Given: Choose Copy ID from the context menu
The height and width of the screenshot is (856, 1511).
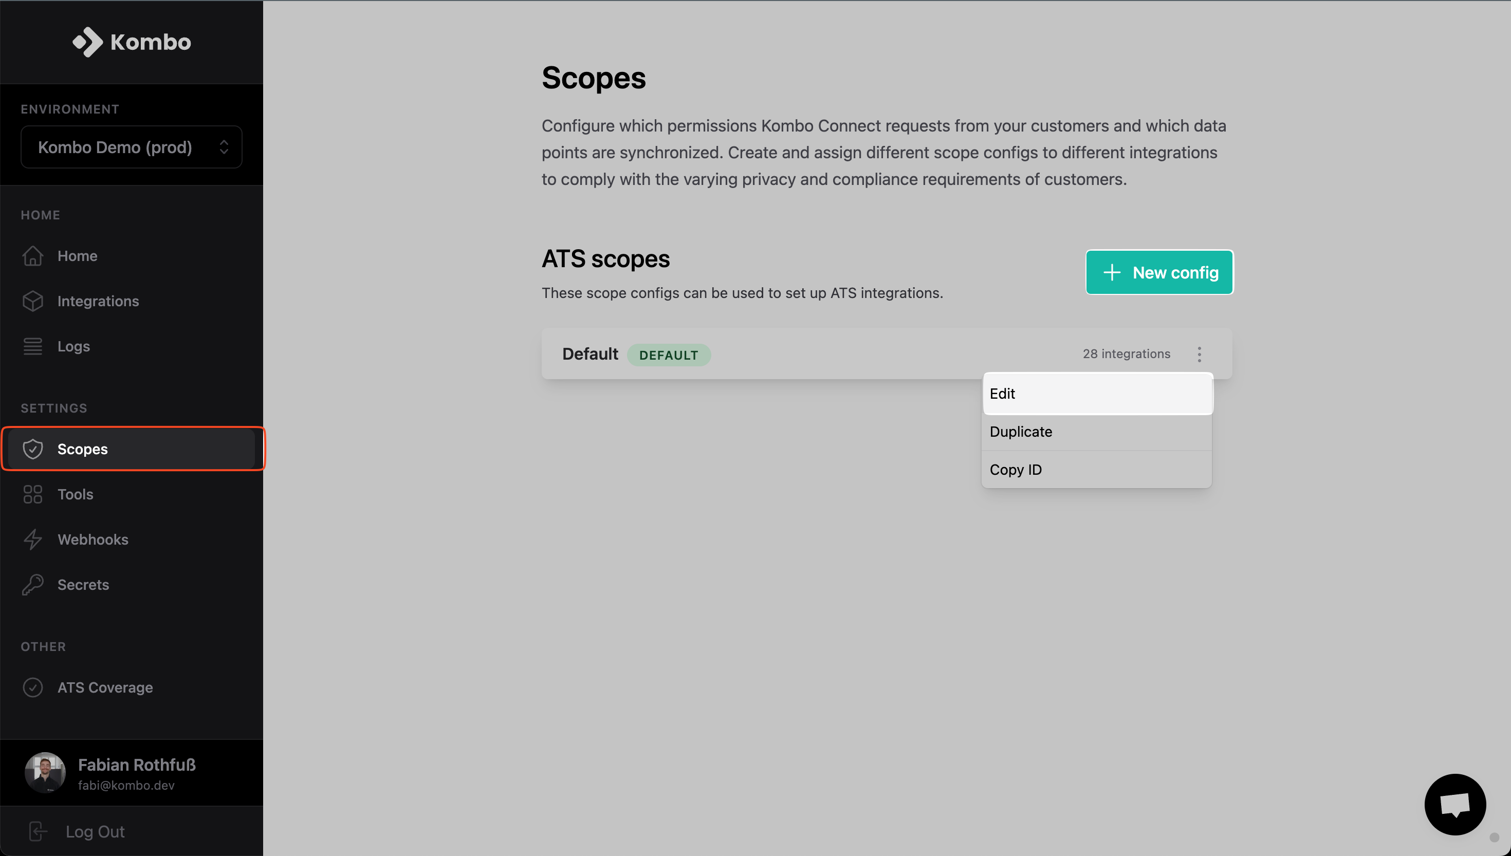Looking at the screenshot, I should [x=1097, y=470].
